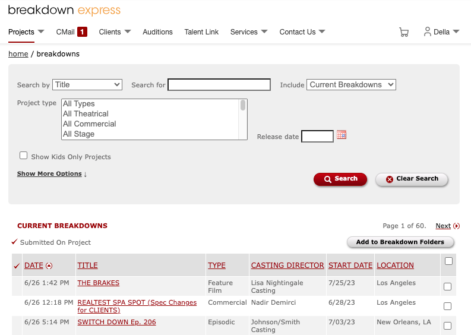
Task: Open REALTEST SPA SPOT breakdown link
Action: click(137, 306)
